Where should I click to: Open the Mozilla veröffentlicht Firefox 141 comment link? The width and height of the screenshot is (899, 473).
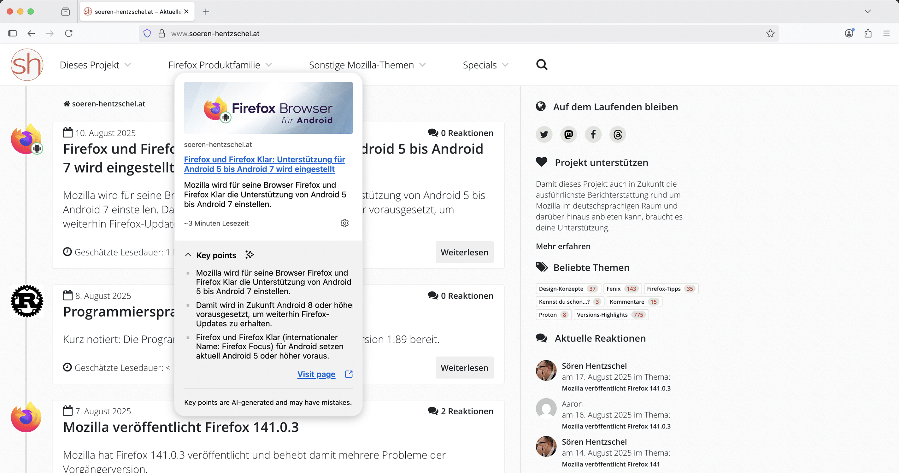pyautogui.click(x=611, y=464)
